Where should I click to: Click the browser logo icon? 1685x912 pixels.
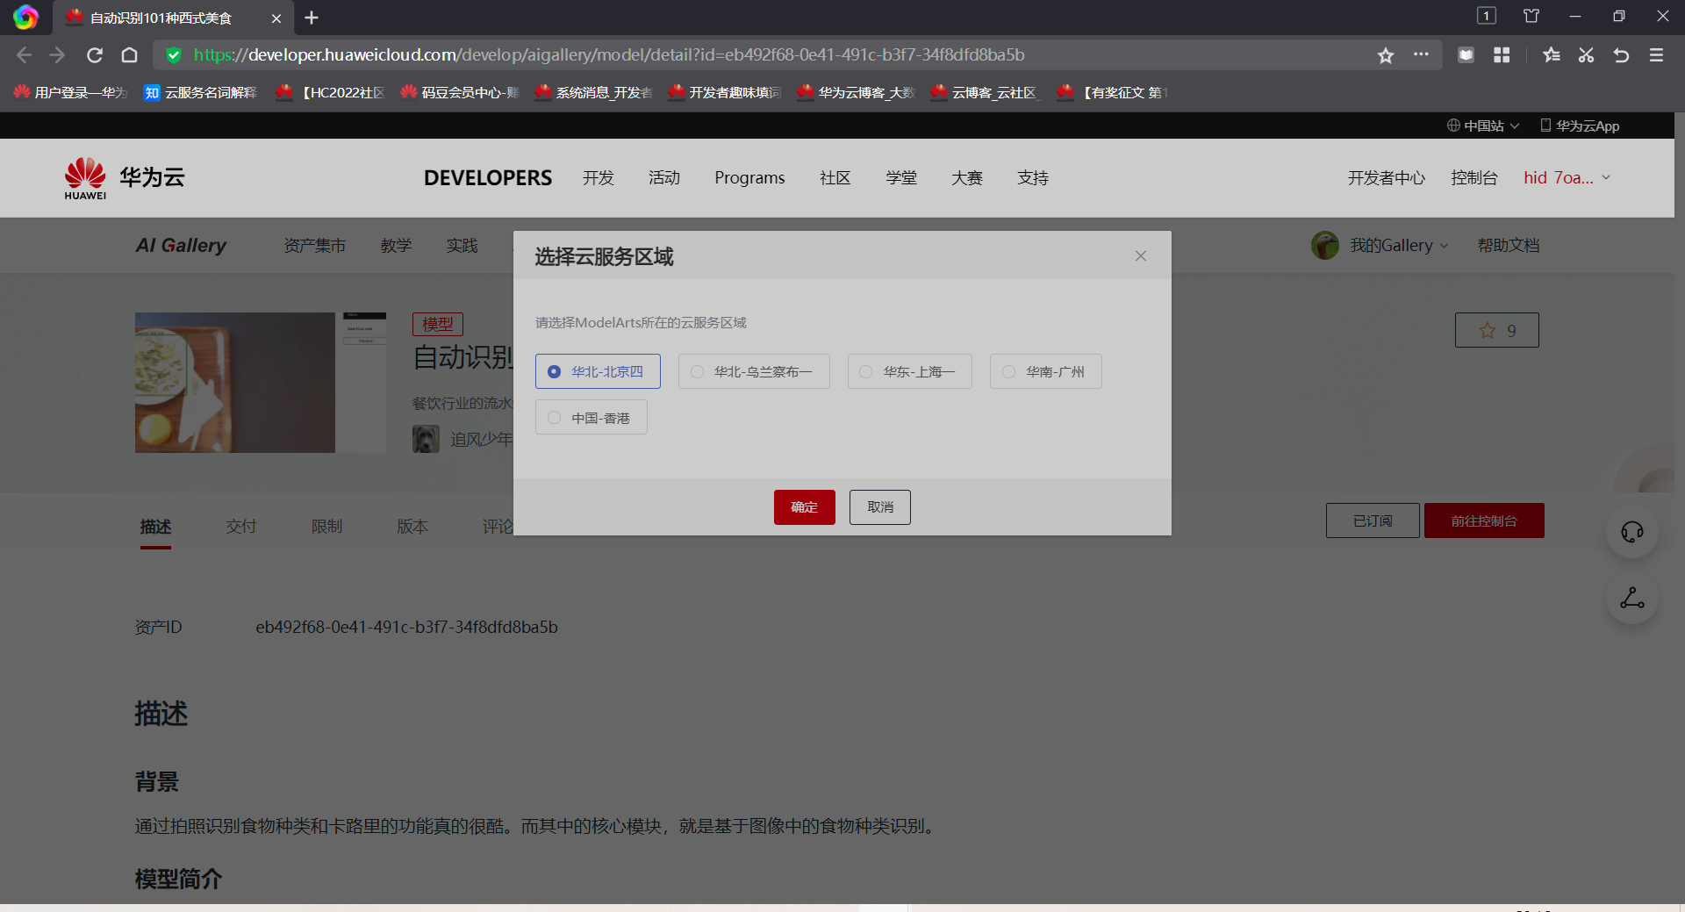[x=25, y=17]
